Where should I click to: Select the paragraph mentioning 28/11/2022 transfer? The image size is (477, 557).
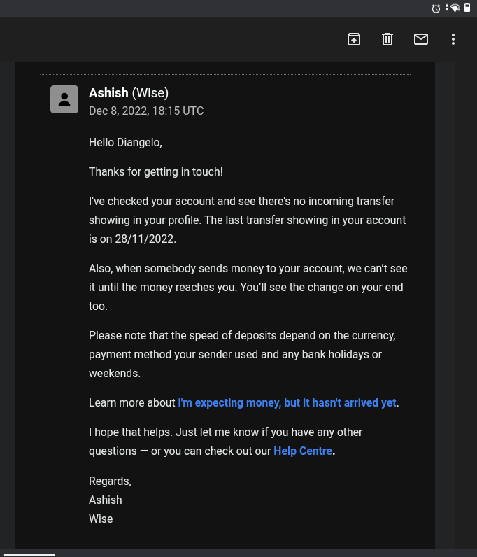coord(247,220)
